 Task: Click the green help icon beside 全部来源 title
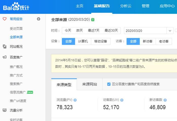(x=93, y=20)
